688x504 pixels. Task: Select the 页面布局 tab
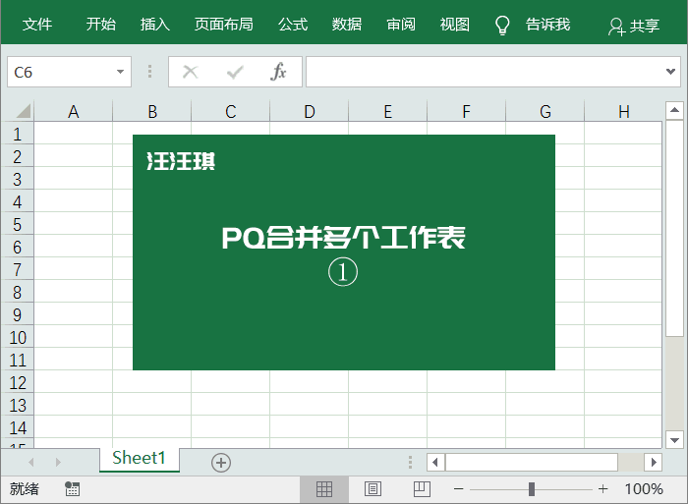tap(224, 25)
